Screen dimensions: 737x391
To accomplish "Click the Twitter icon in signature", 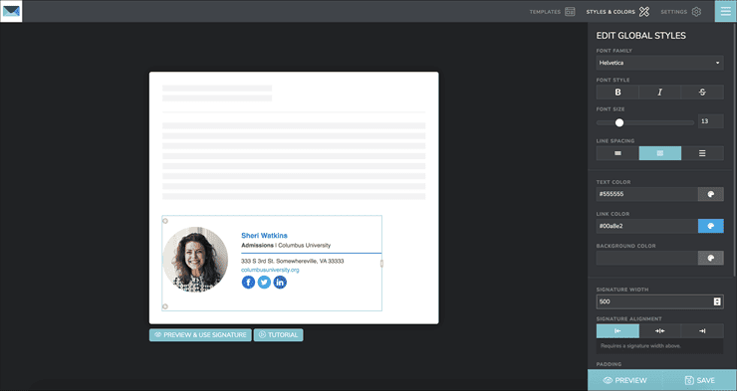I will point(264,283).
